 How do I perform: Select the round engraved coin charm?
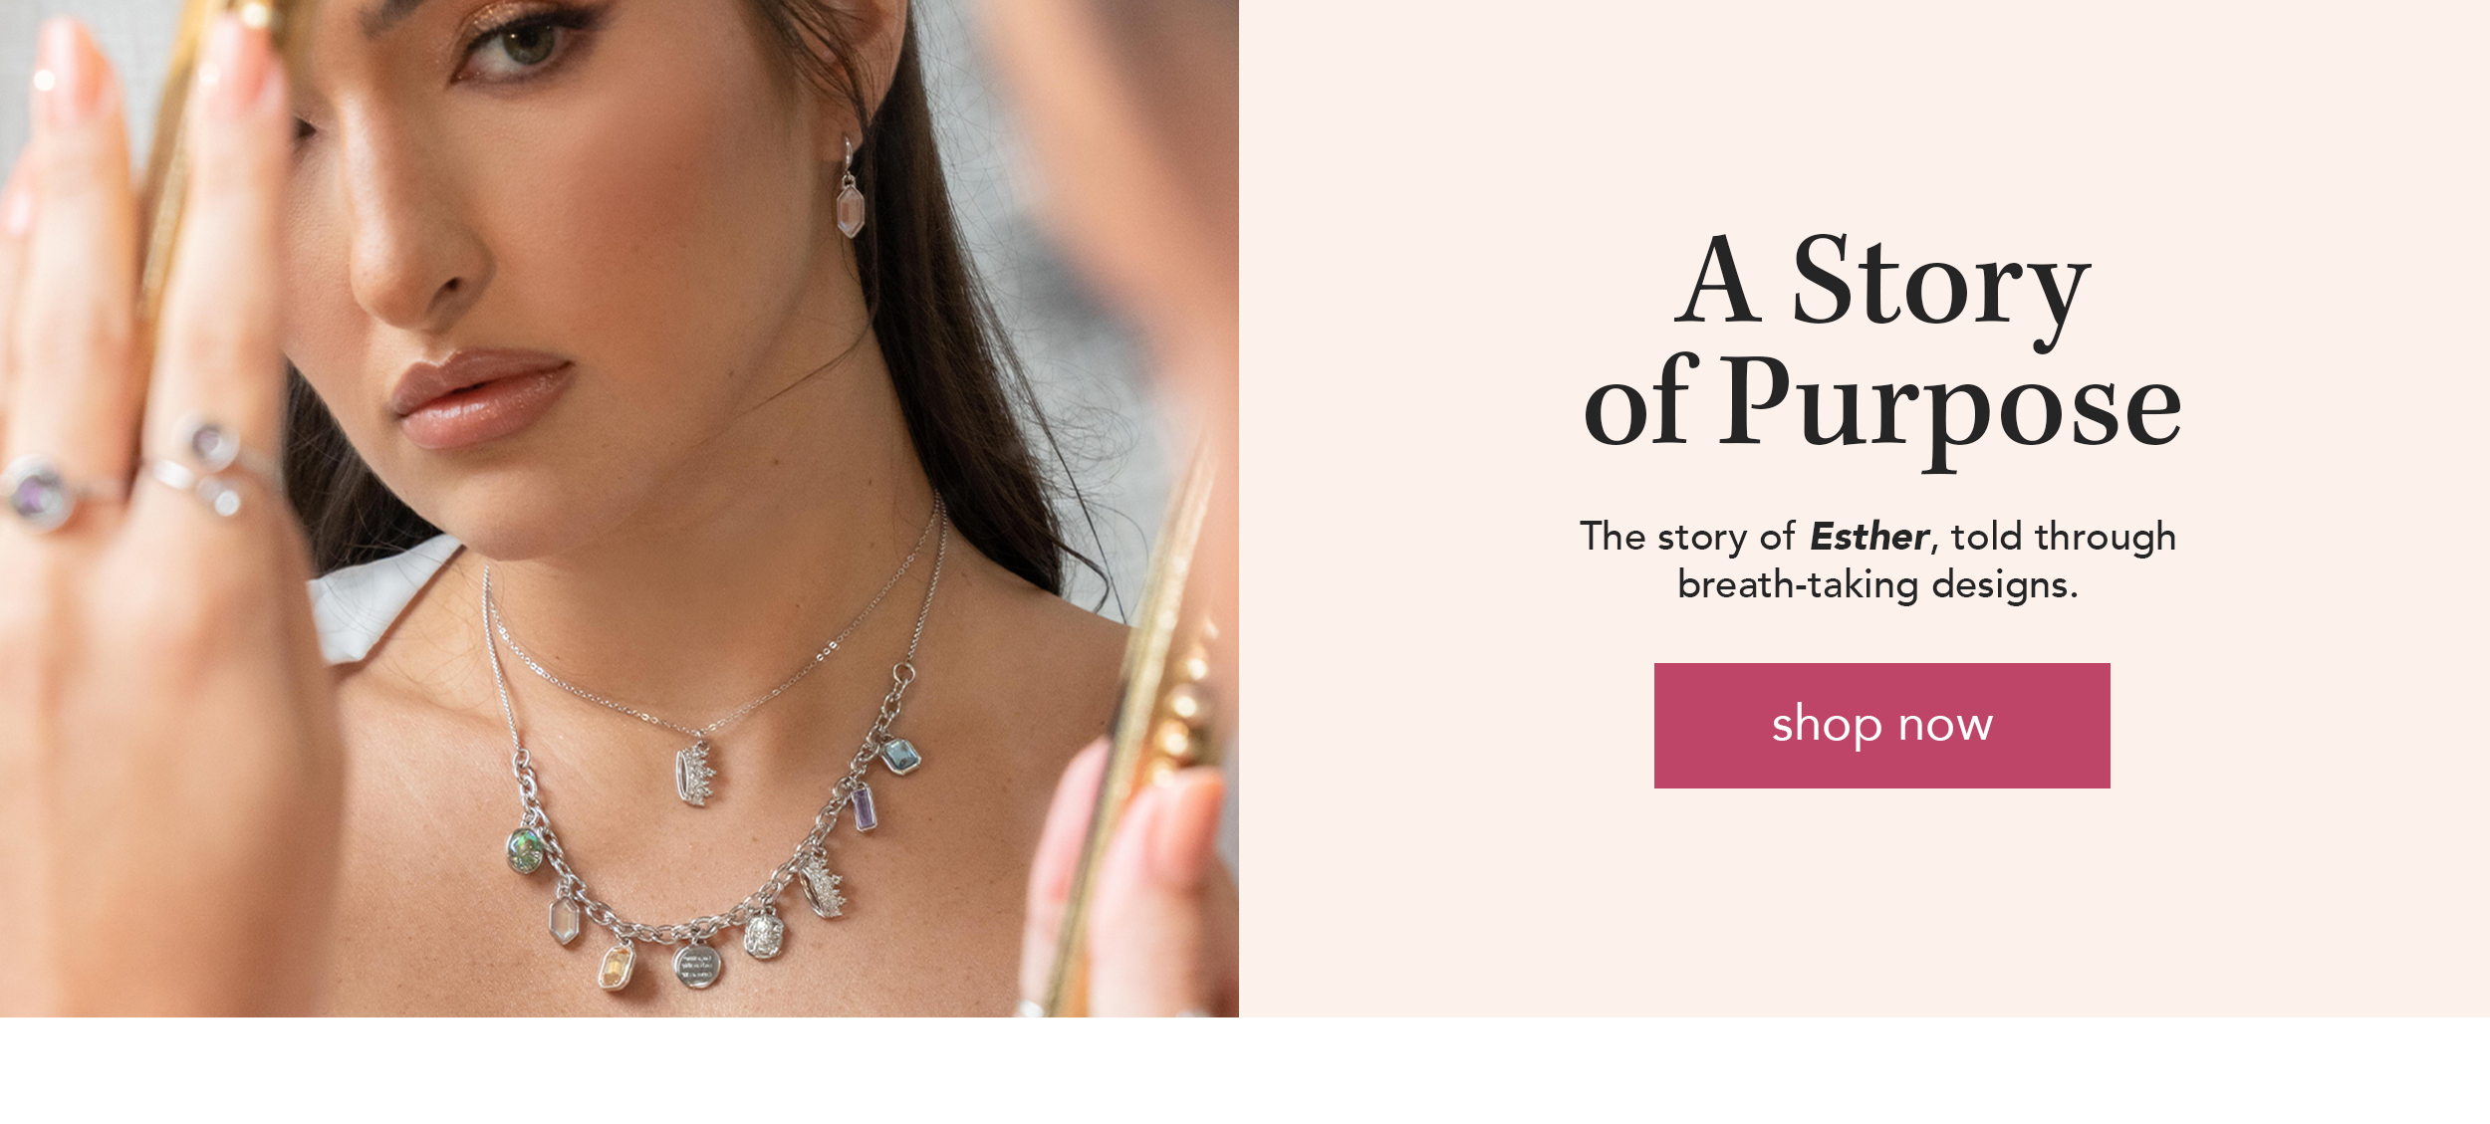coord(697,965)
